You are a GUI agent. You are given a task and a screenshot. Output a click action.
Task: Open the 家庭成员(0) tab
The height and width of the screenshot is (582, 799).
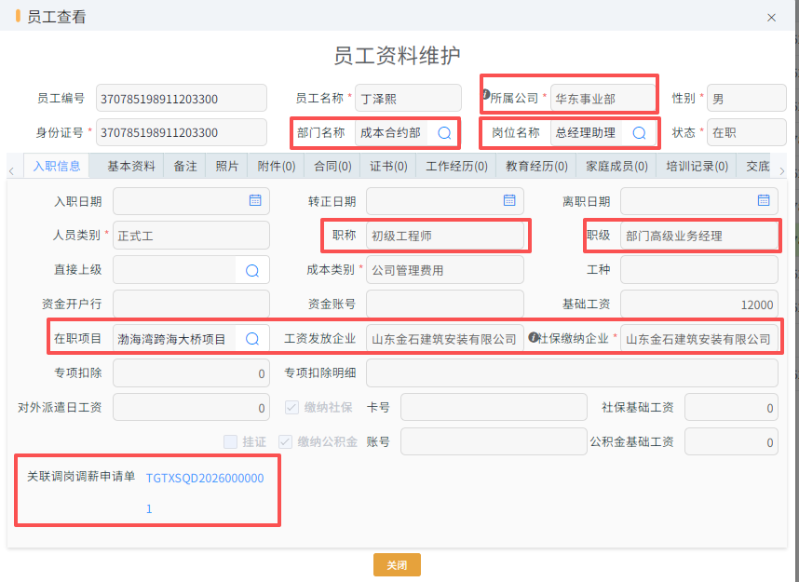click(616, 166)
